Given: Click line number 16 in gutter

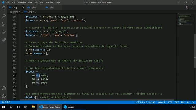Looking at the screenshot, I should tap(14, 17).
